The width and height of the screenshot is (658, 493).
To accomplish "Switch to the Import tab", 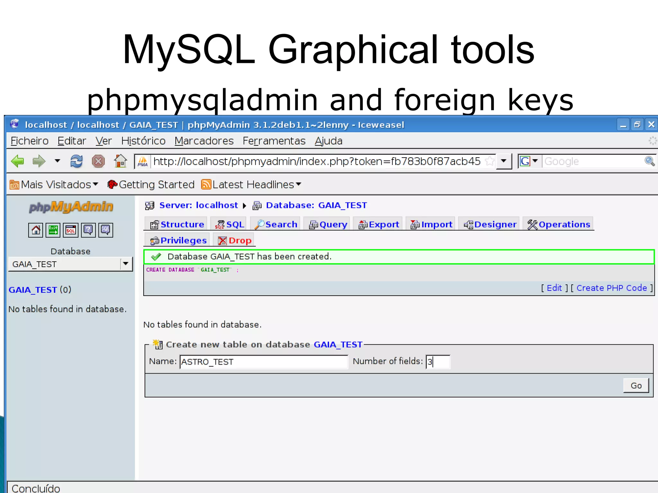I will (431, 224).
